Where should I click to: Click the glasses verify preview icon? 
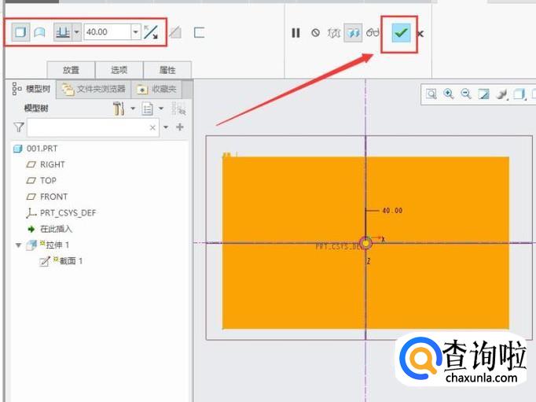(373, 32)
